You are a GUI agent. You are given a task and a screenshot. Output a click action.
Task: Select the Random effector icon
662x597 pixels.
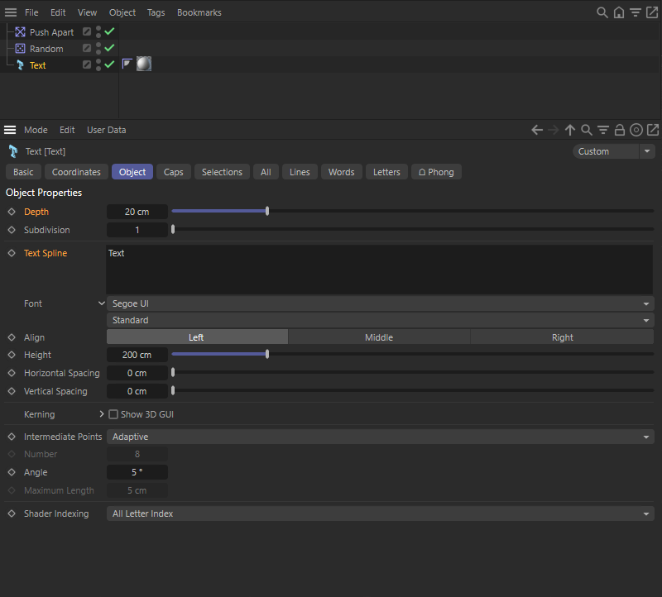pos(20,48)
